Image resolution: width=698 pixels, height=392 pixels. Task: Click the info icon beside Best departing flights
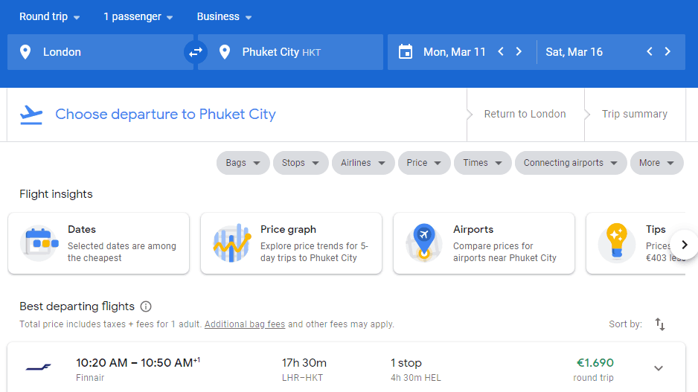[x=146, y=306]
